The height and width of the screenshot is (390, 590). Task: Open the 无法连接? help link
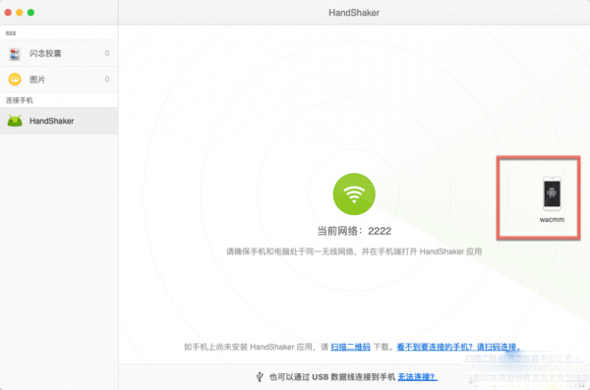click(417, 376)
